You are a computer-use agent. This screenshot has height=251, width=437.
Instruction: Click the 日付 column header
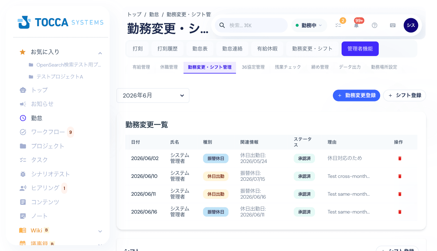[135, 142]
